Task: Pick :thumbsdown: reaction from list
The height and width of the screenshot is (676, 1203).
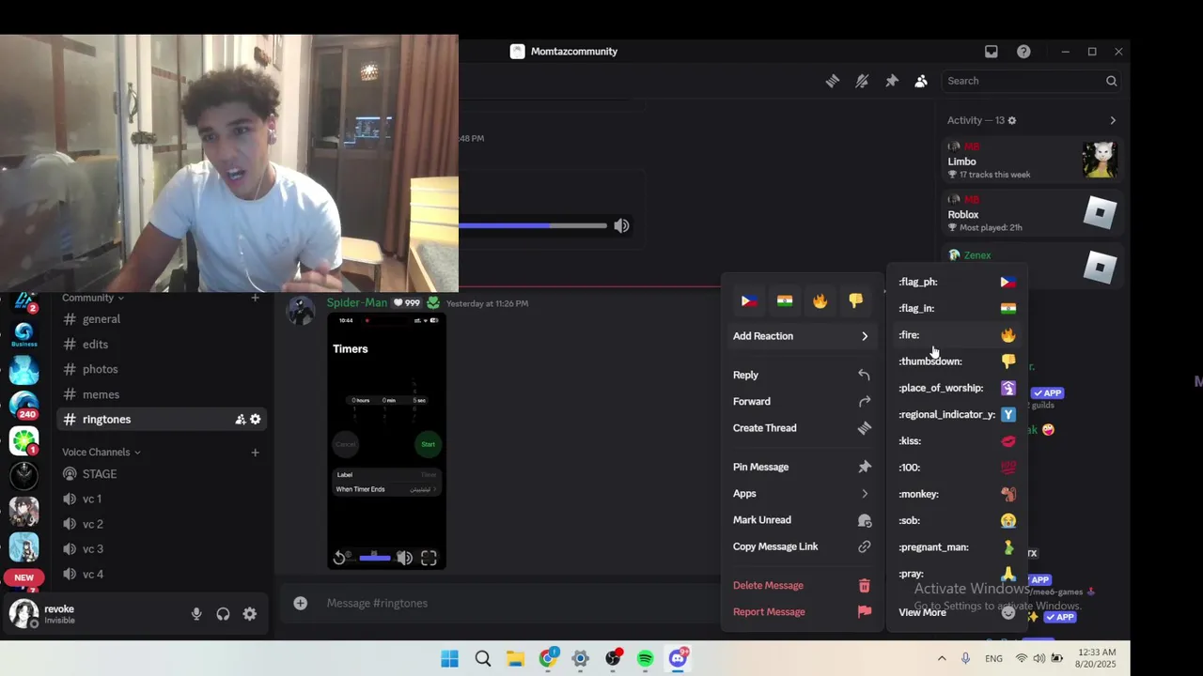Action: [957, 361]
